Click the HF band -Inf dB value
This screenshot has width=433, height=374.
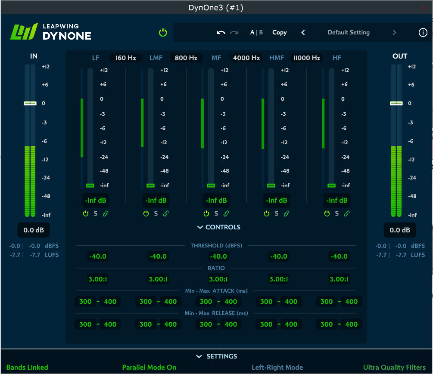337,200
